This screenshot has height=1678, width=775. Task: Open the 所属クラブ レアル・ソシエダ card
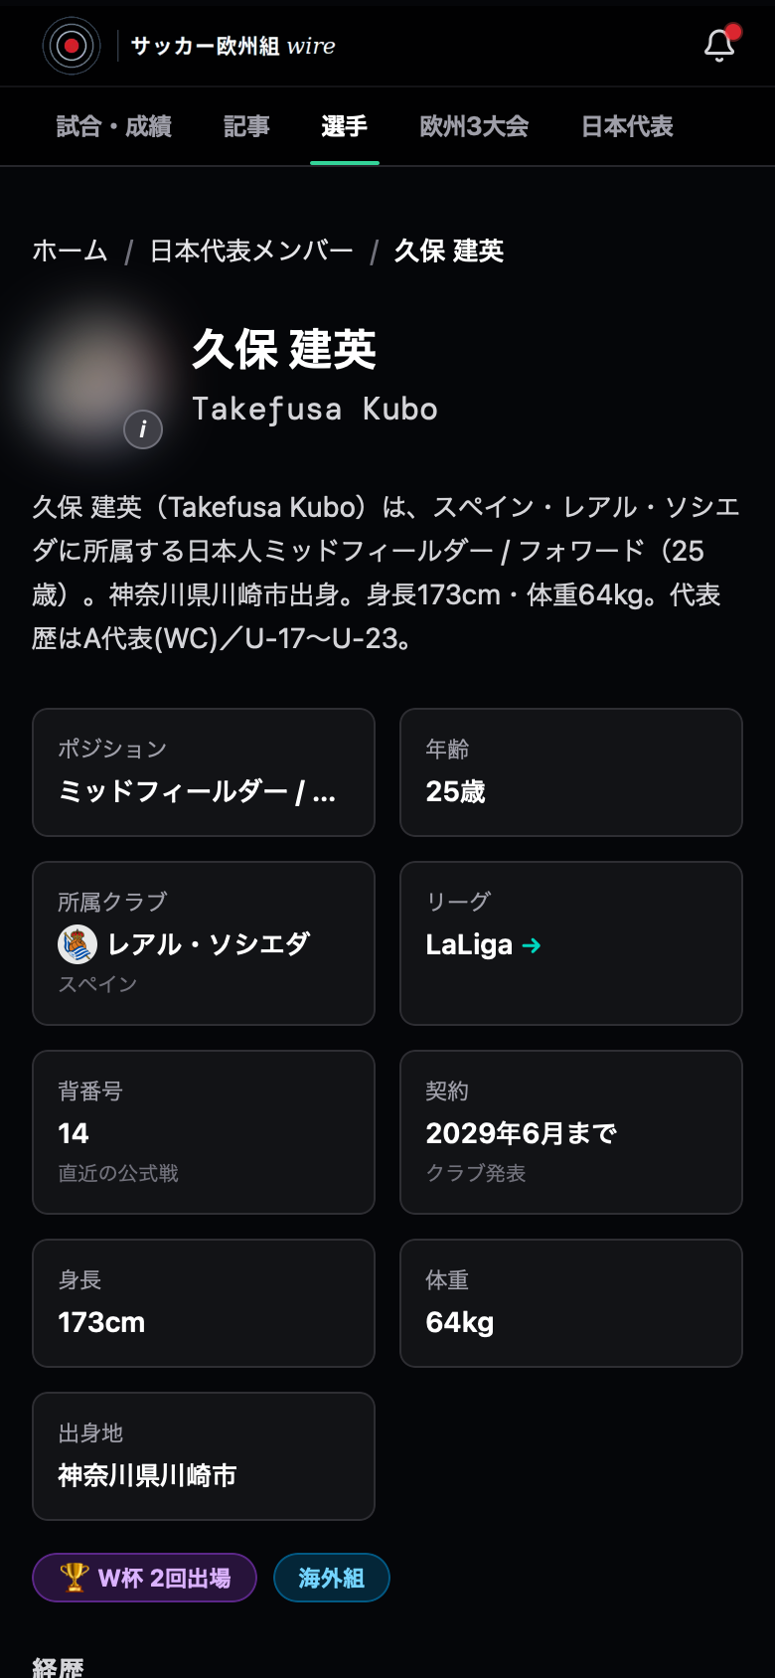coord(204,943)
